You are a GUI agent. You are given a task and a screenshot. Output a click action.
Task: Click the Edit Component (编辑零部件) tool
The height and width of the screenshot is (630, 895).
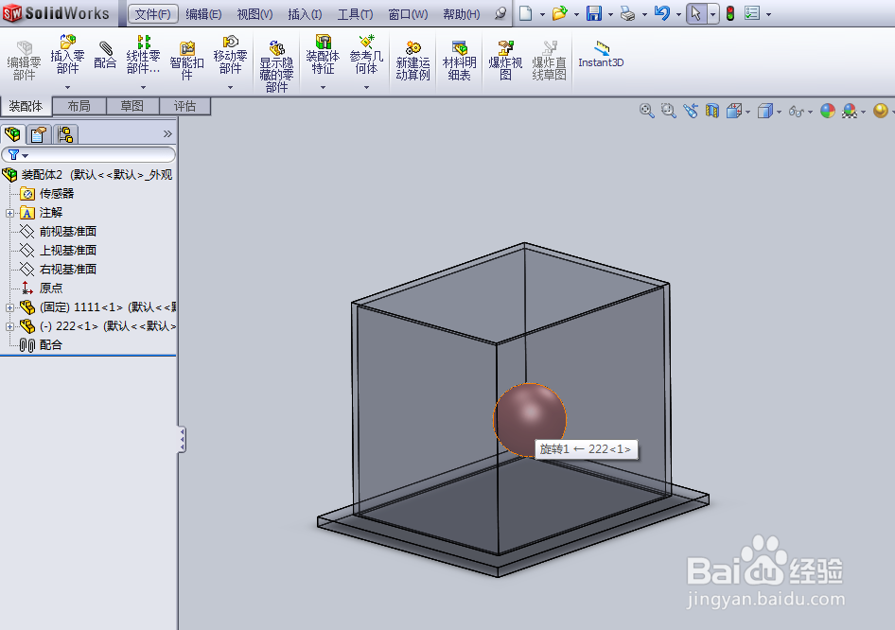(24, 61)
